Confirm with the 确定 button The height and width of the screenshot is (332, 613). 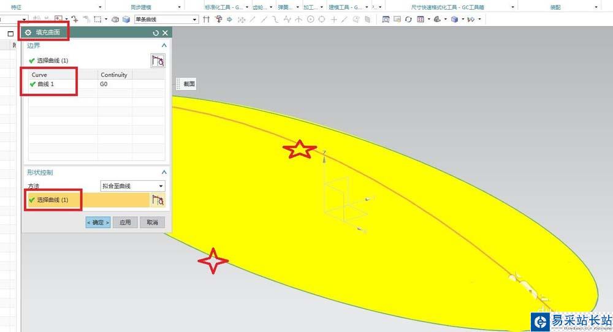(x=97, y=222)
